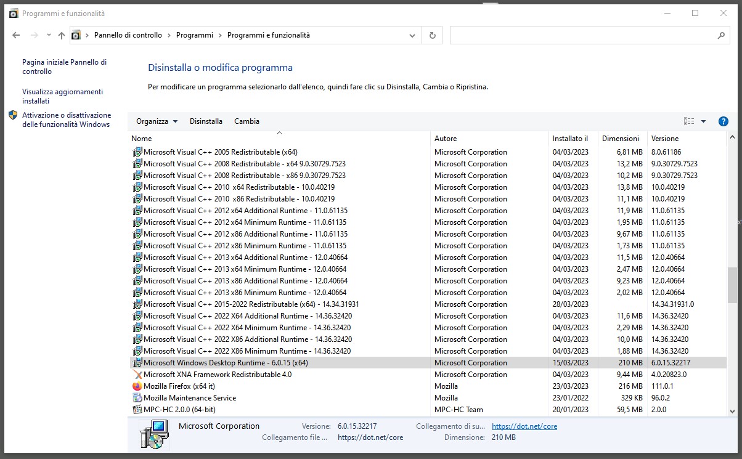Sort by the Nome column header

[x=279, y=139]
